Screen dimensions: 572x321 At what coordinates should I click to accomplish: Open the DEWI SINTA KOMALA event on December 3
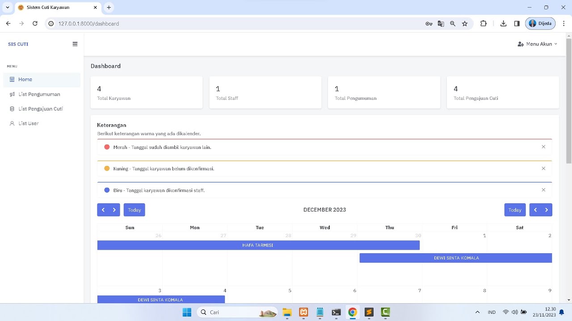[161, 300]
